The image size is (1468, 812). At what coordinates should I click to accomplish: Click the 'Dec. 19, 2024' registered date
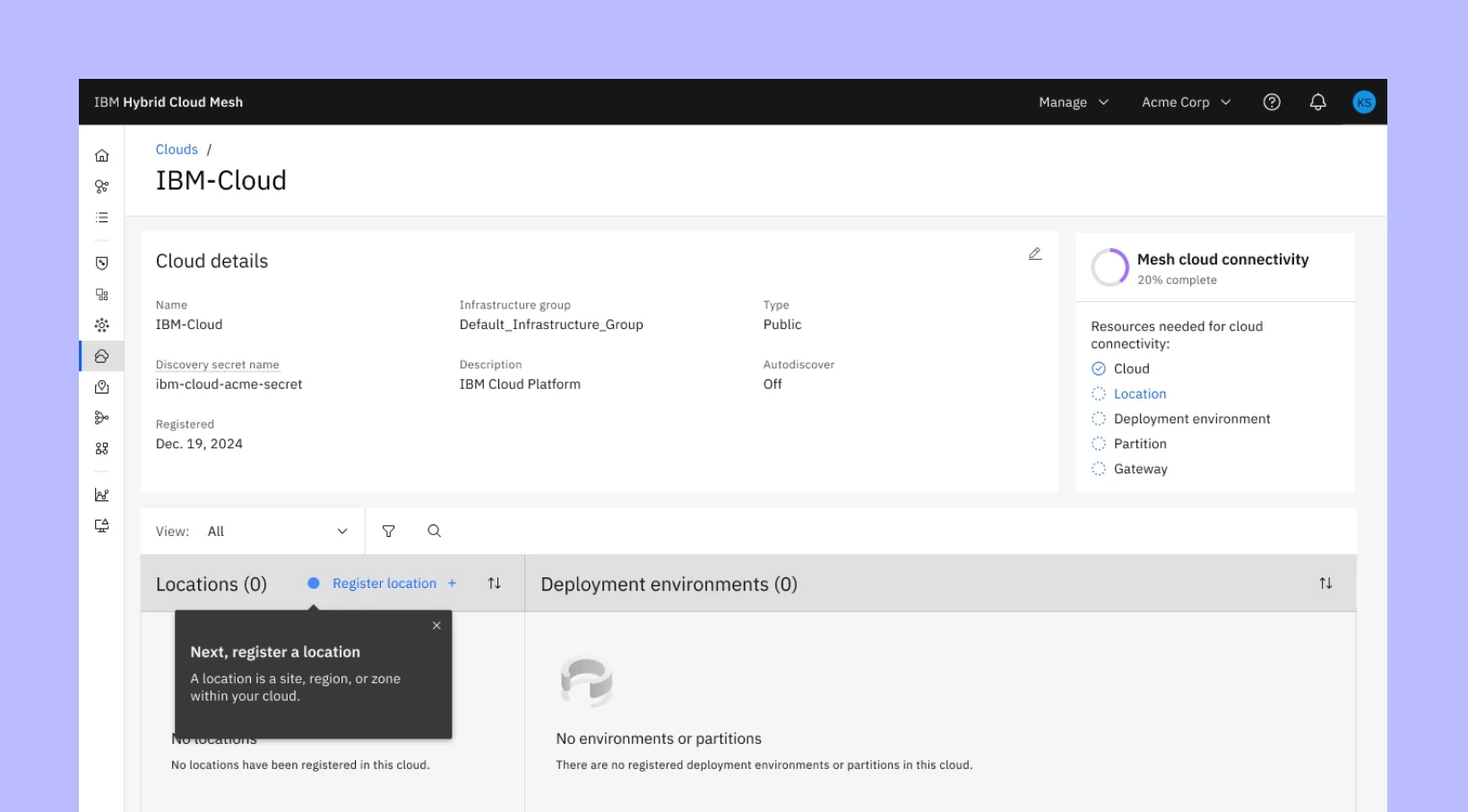click(x=199, y=444)
